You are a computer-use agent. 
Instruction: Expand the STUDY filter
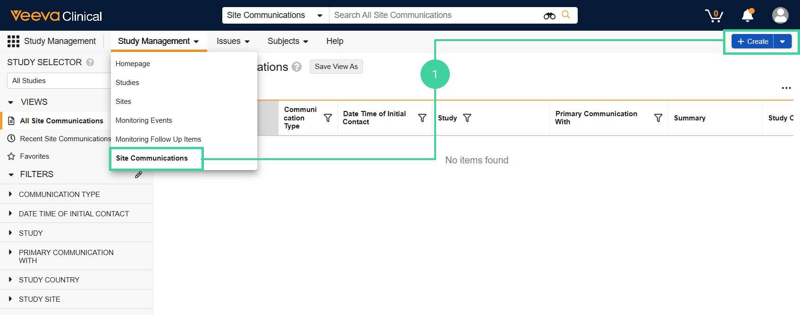(10, 233)
